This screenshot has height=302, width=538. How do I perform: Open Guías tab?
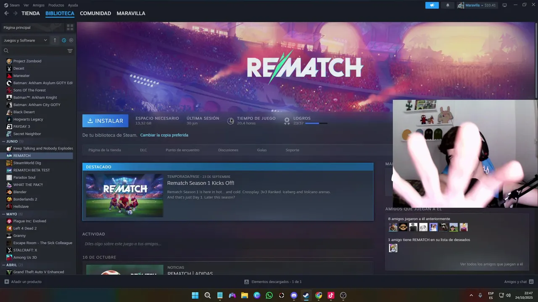pos(262,150)
